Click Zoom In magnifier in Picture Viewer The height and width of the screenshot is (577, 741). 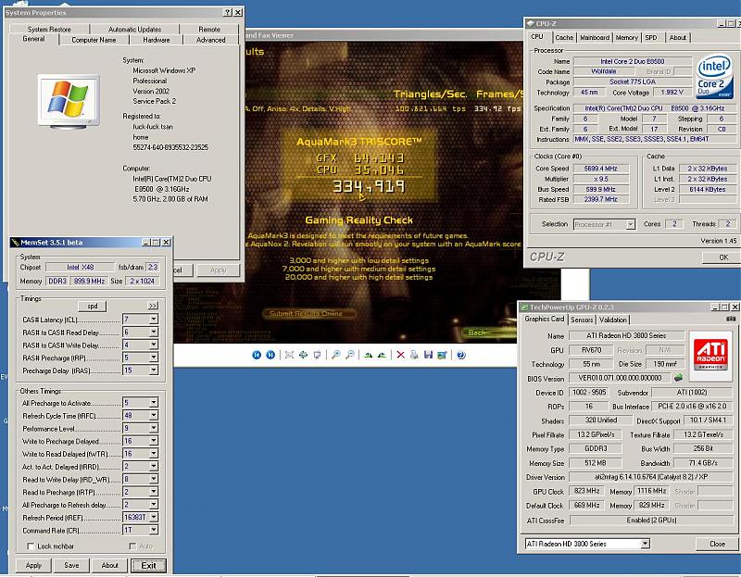pyautogui.click(x=335, y=355)
